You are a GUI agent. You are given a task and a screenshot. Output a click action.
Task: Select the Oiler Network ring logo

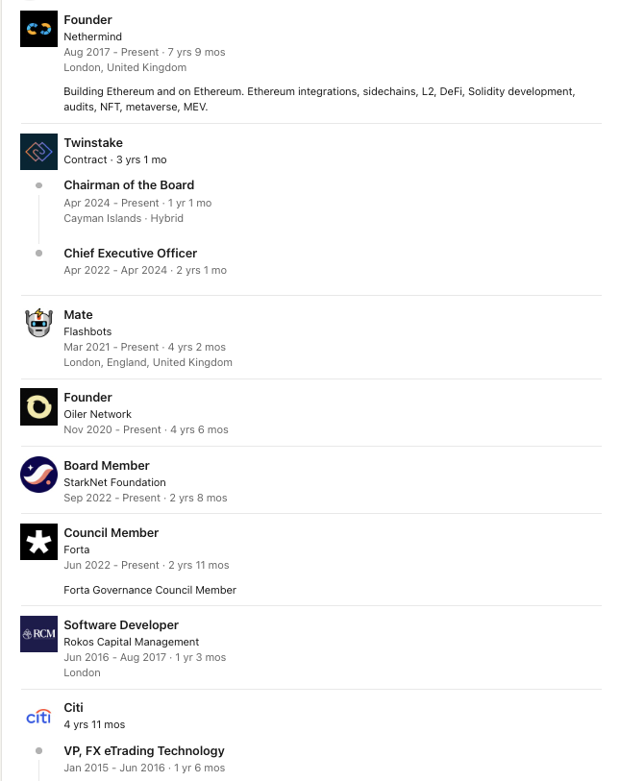(38, 406)
